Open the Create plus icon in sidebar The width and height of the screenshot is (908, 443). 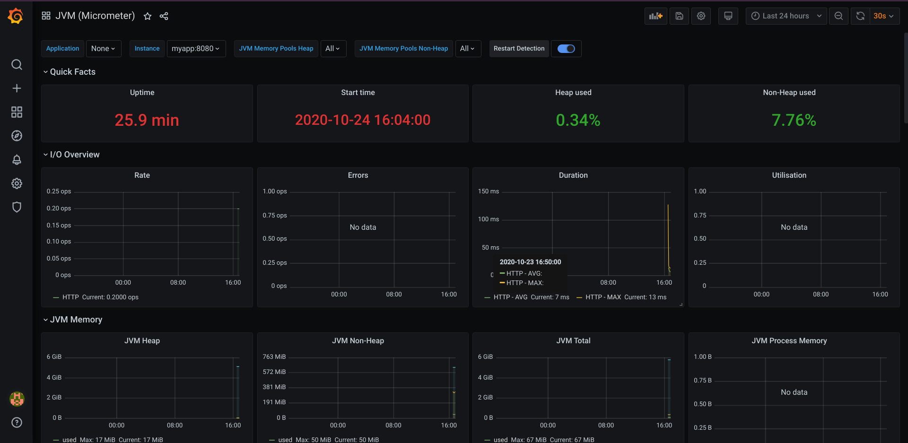(17, 88)
